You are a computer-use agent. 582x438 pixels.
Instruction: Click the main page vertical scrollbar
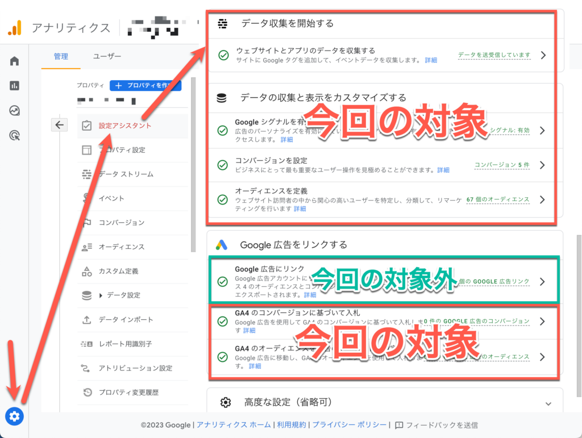579,315
